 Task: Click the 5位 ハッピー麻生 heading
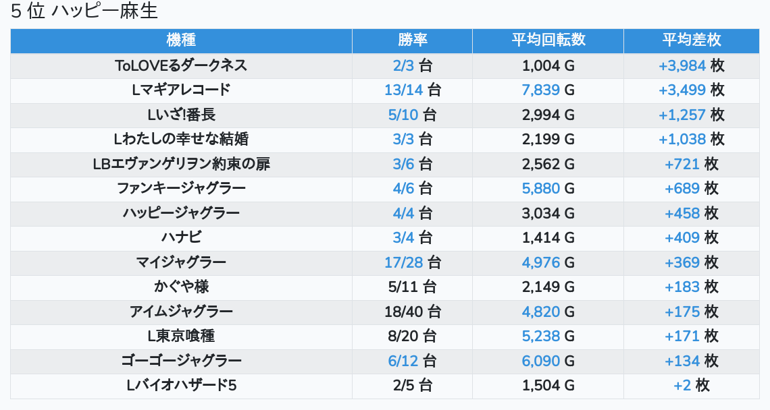84,11
